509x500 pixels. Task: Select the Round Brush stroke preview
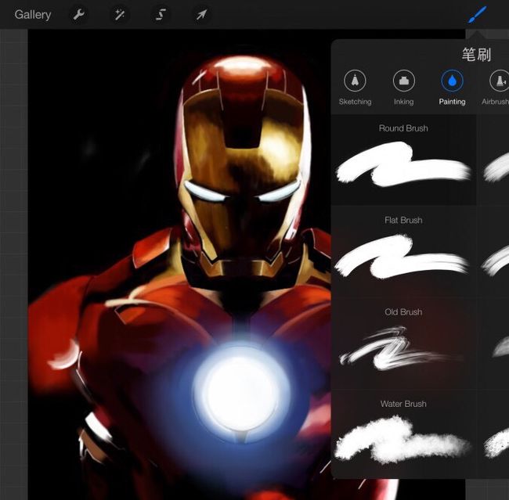pos(403,165)
